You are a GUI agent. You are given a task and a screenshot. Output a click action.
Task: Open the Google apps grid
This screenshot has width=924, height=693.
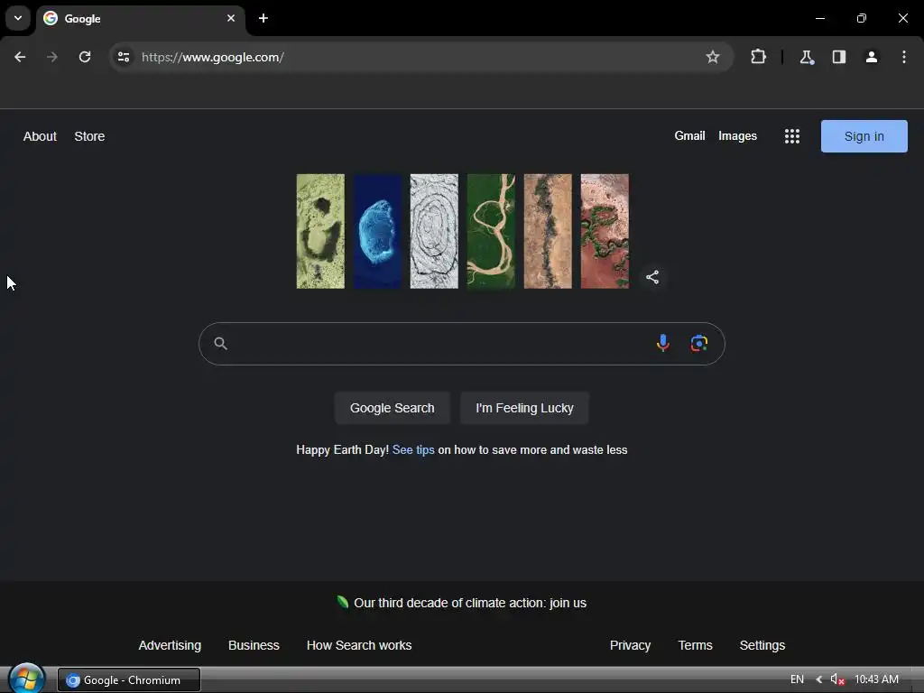tap(792, 136)
